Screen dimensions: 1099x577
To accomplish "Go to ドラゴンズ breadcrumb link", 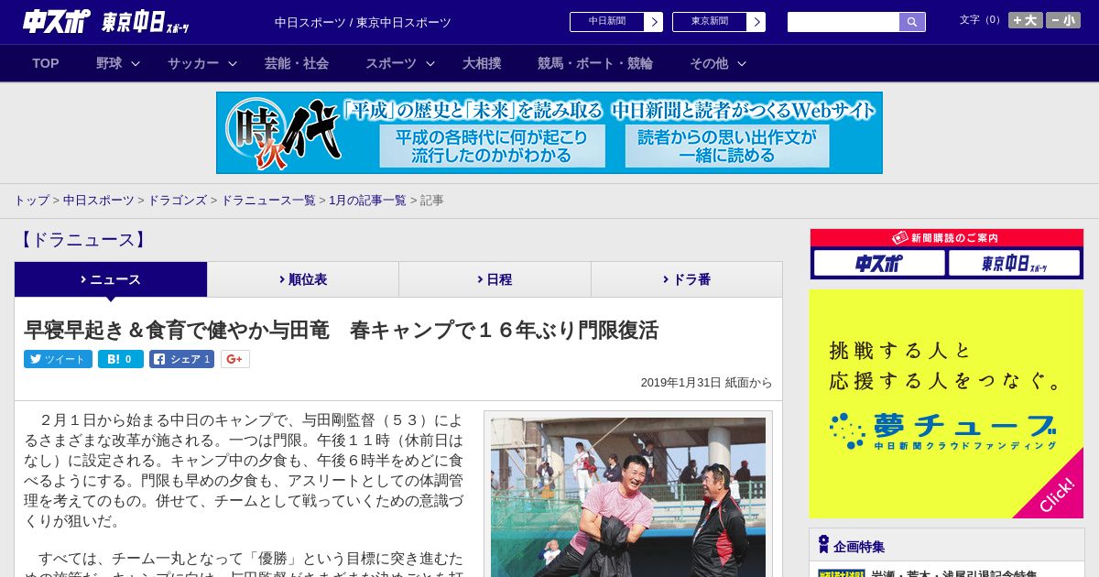I will tap(178, 200).
